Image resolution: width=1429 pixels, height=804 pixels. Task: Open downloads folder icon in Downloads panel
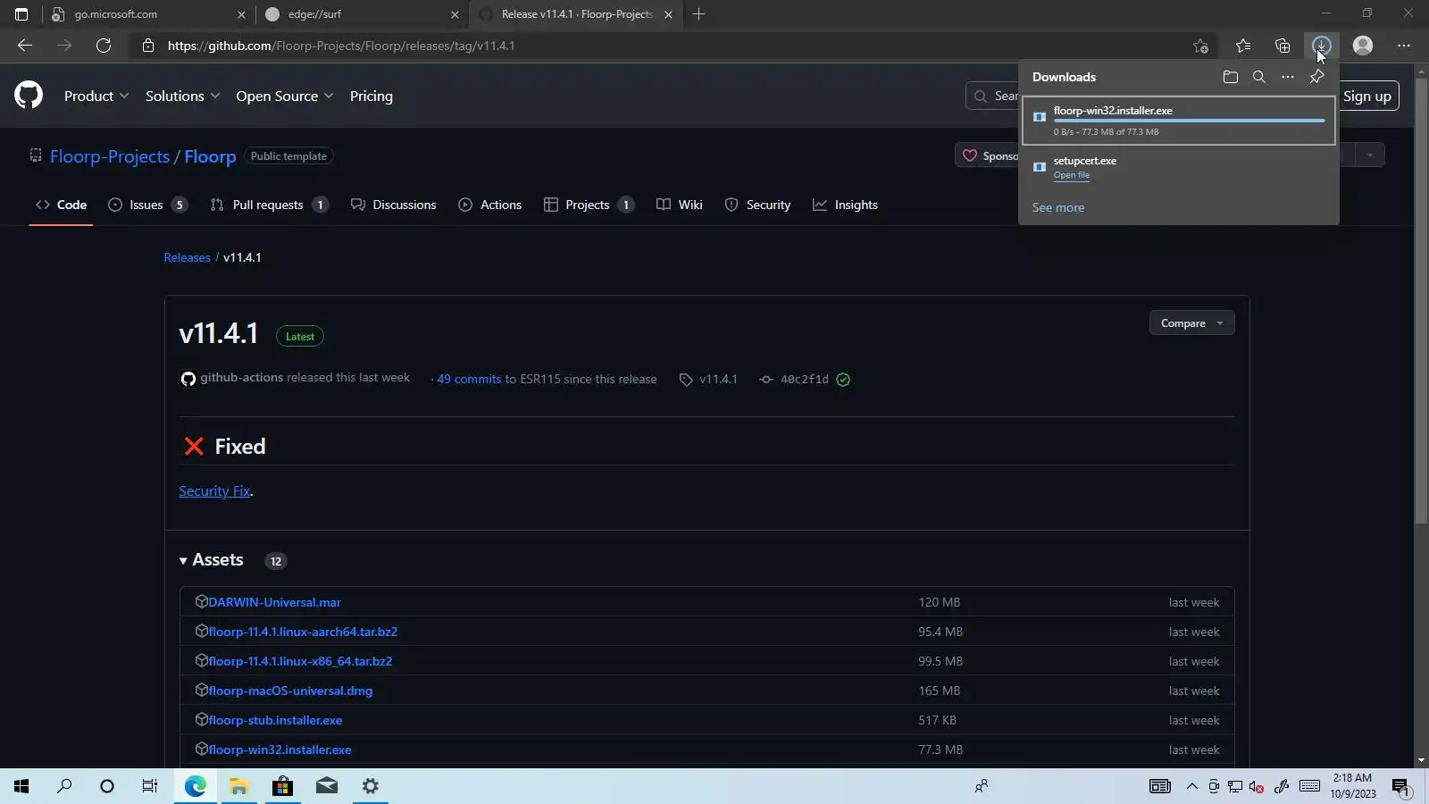(x=1231, y=77)
